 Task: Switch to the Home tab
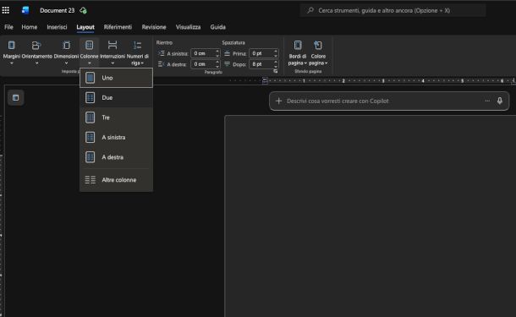[30, 27]
